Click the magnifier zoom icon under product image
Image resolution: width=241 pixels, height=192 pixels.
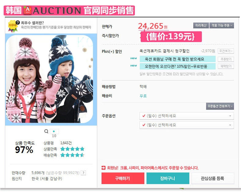tap(46, 131)
